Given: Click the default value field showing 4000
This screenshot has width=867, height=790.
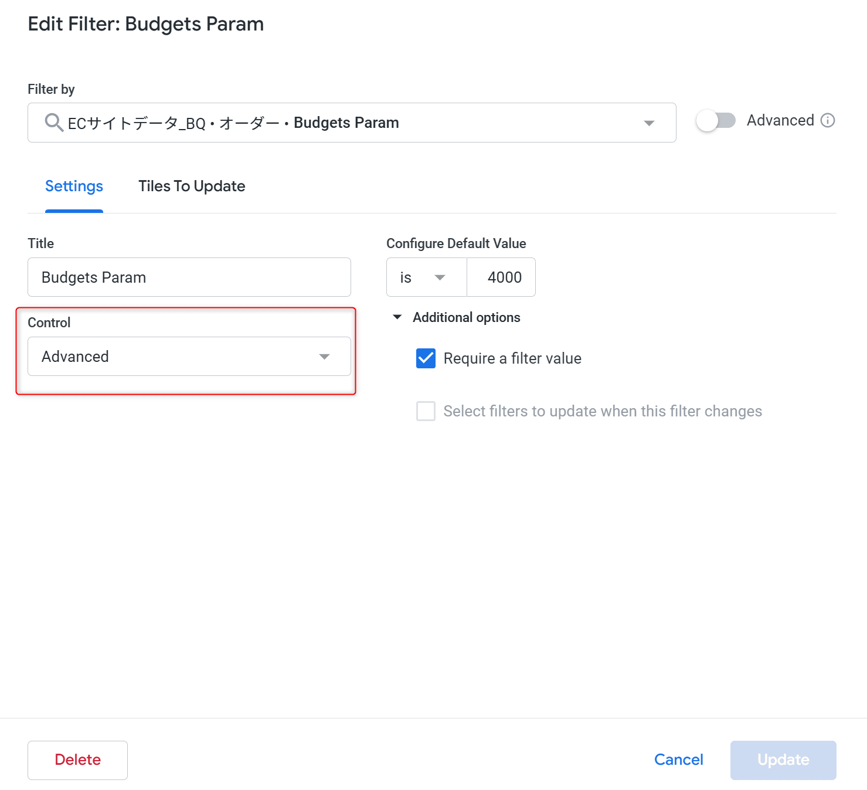Looking at the screenshot, I should coord(501,277).
